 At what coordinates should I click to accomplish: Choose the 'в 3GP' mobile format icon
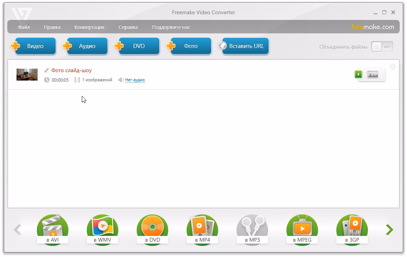[352, 230]
